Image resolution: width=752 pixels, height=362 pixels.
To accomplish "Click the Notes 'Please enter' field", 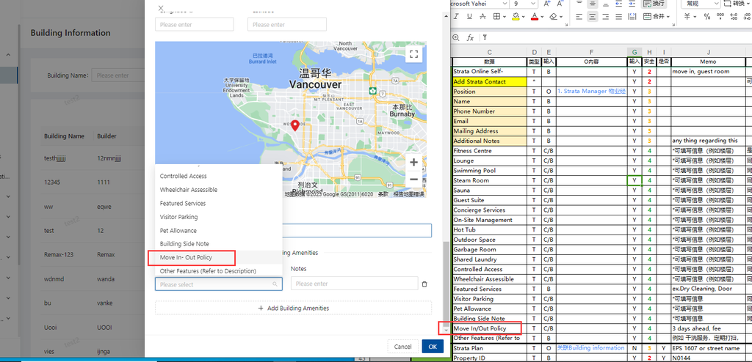I will (x=354, y=284).
